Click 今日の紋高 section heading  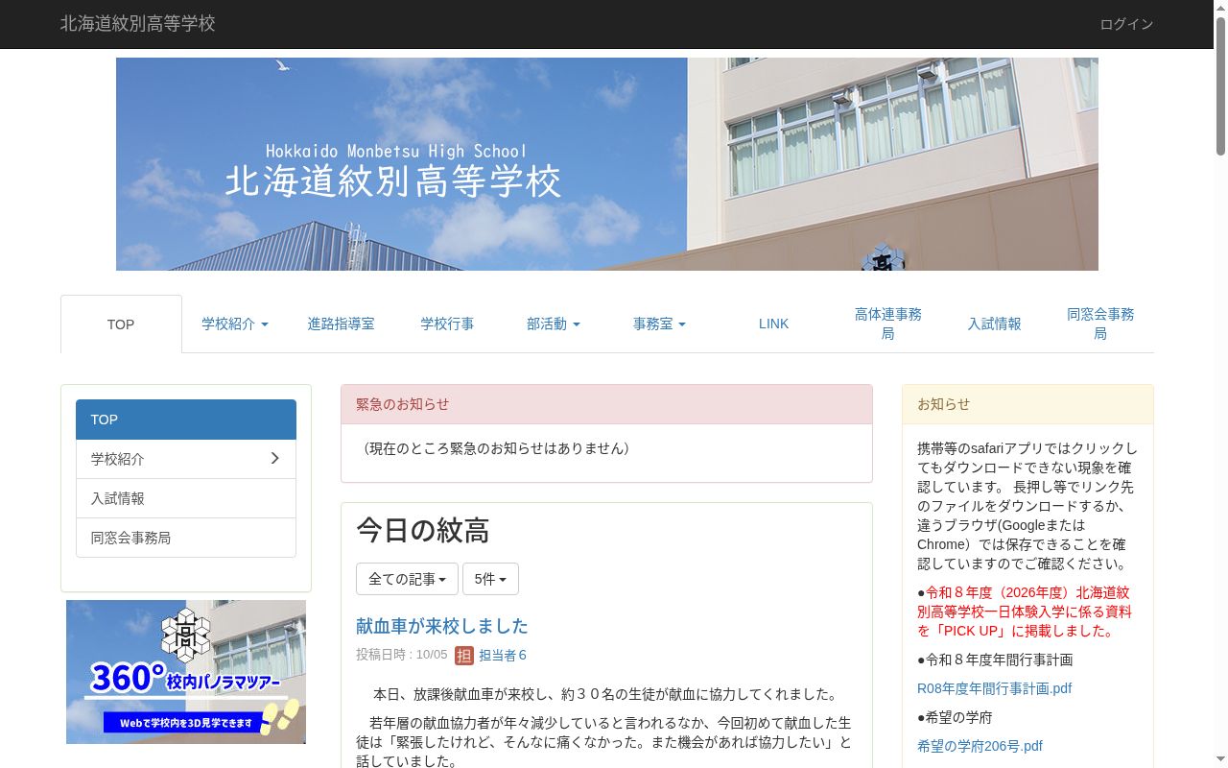click(x=423, y=530)
